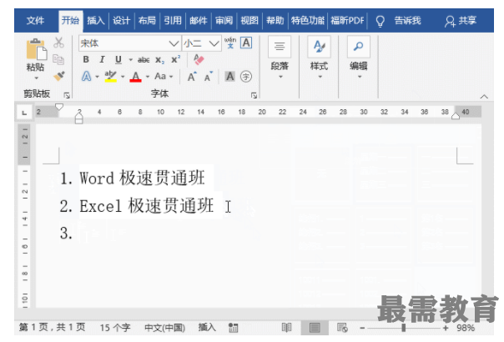Cut selection with scissors icon
Image resolution: width=504 pixels, height=342 pixels.
[x=58, y=43]
